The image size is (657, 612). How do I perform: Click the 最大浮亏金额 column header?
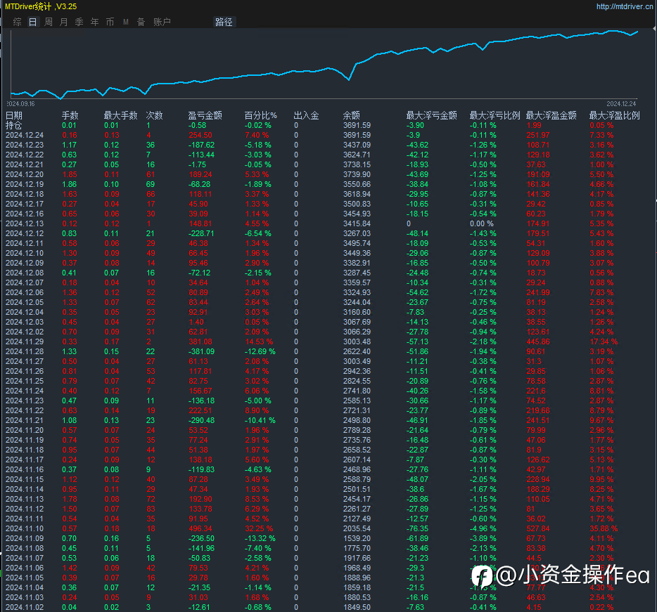(x=431, y=115)
